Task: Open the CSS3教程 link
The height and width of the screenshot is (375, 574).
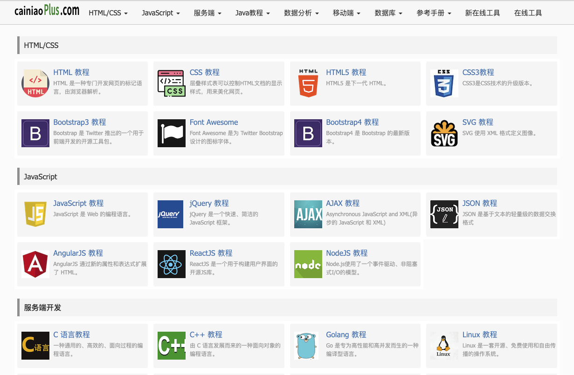Action: click(478, 72)
